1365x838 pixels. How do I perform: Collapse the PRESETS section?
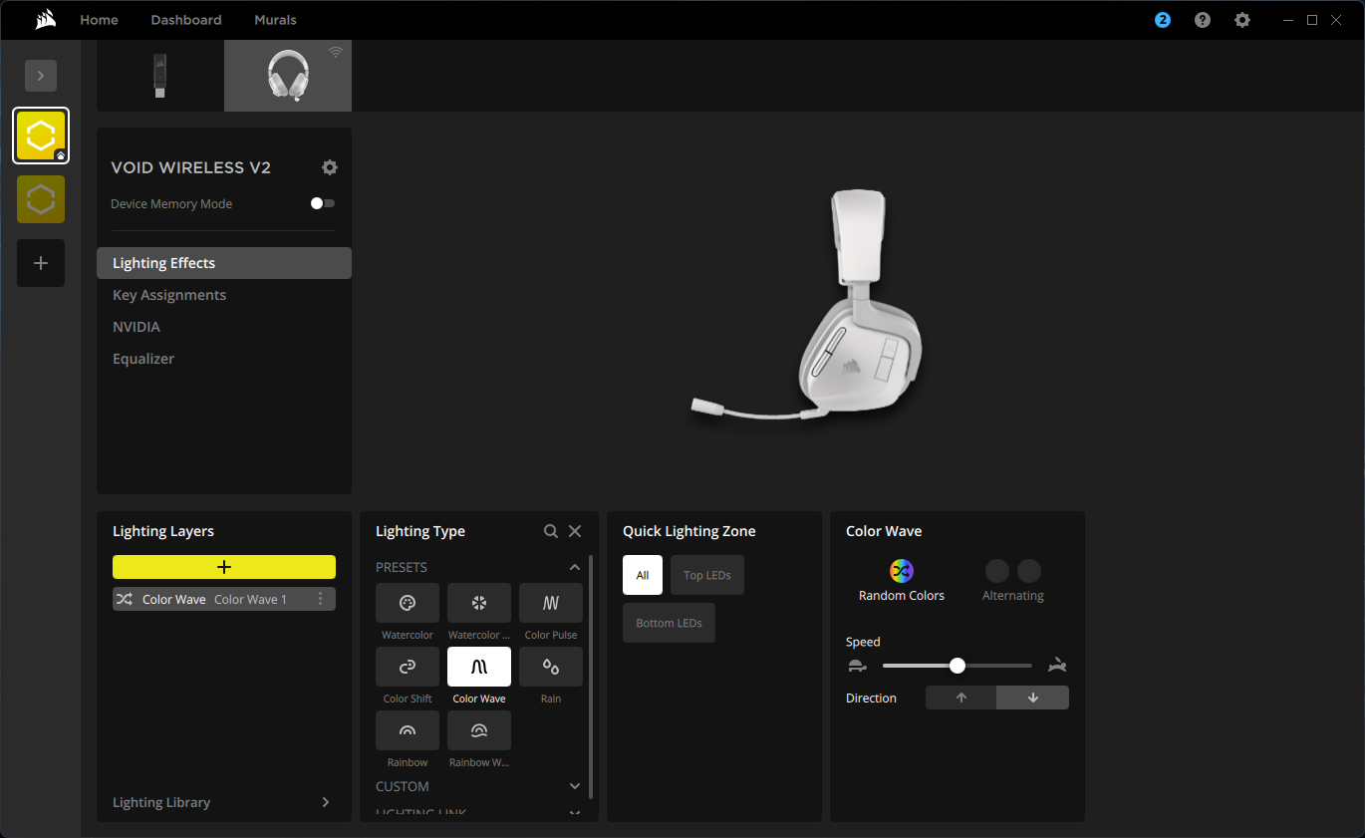pos(574,567)
